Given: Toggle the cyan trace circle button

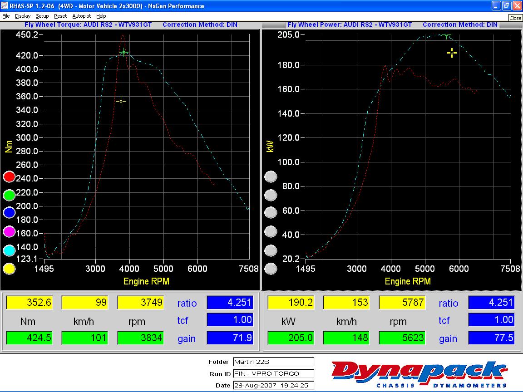Looking at the screenshot, I should tap(9, 250).
